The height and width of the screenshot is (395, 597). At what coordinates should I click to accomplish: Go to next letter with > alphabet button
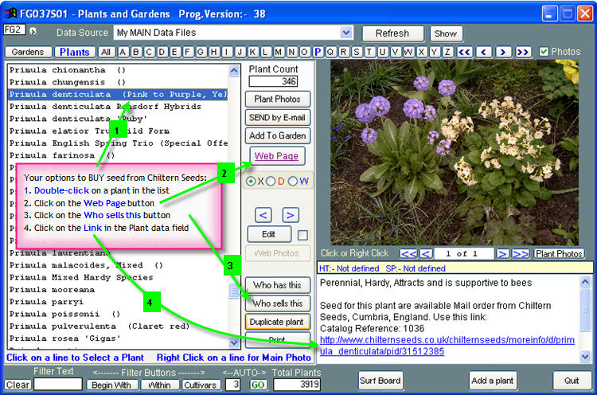coord(502,52)
